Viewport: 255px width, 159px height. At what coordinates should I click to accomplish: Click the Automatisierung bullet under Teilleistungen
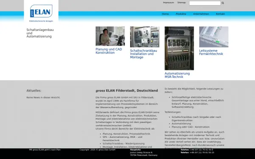[181, 124]
